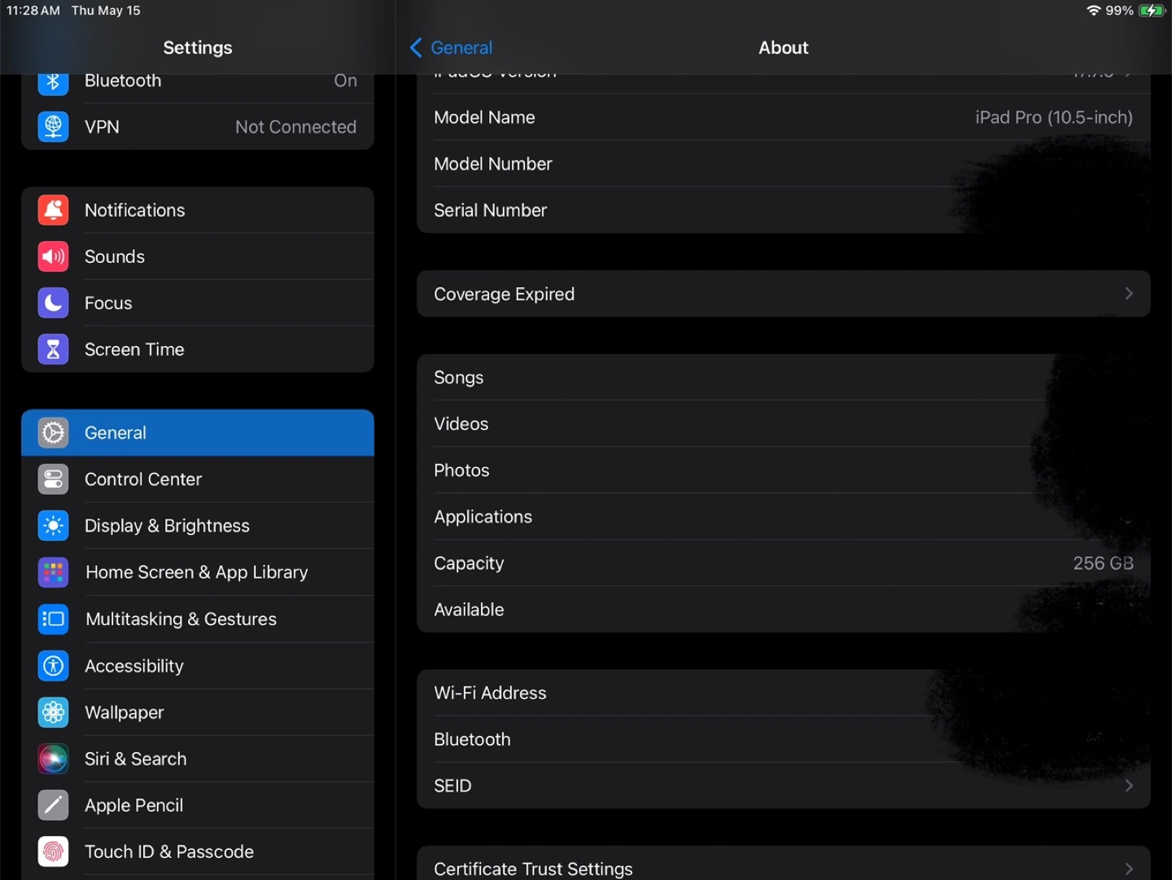Go back to General settings

pyautogui.click(x=451, y=48)
